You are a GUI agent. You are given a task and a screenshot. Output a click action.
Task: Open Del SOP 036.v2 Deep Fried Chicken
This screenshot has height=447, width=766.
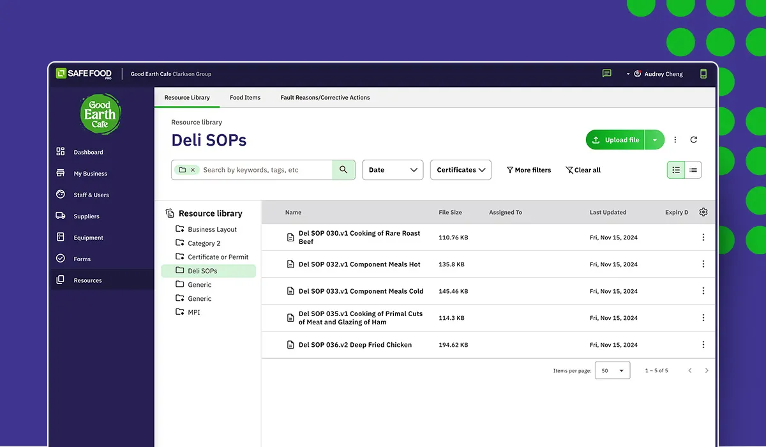tap(355, 345)
